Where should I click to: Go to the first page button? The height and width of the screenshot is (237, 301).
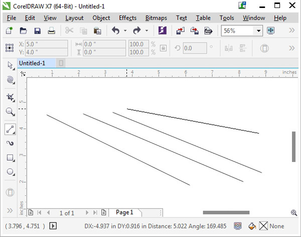pos(40,212)
